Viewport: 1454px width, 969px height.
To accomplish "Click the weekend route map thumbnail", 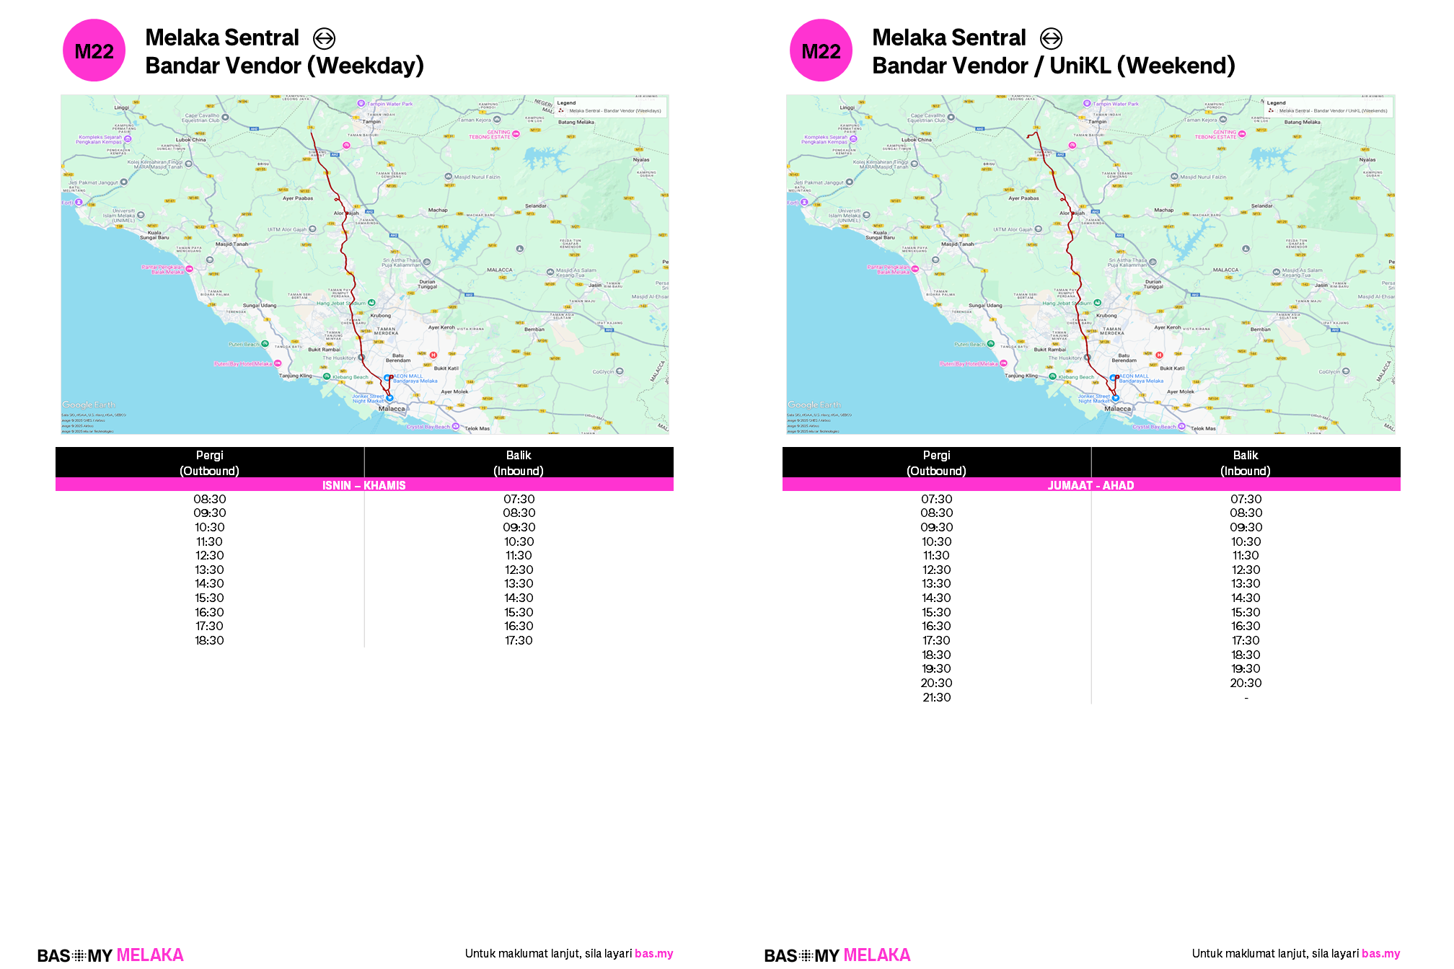I will (x=1090, y=264).
